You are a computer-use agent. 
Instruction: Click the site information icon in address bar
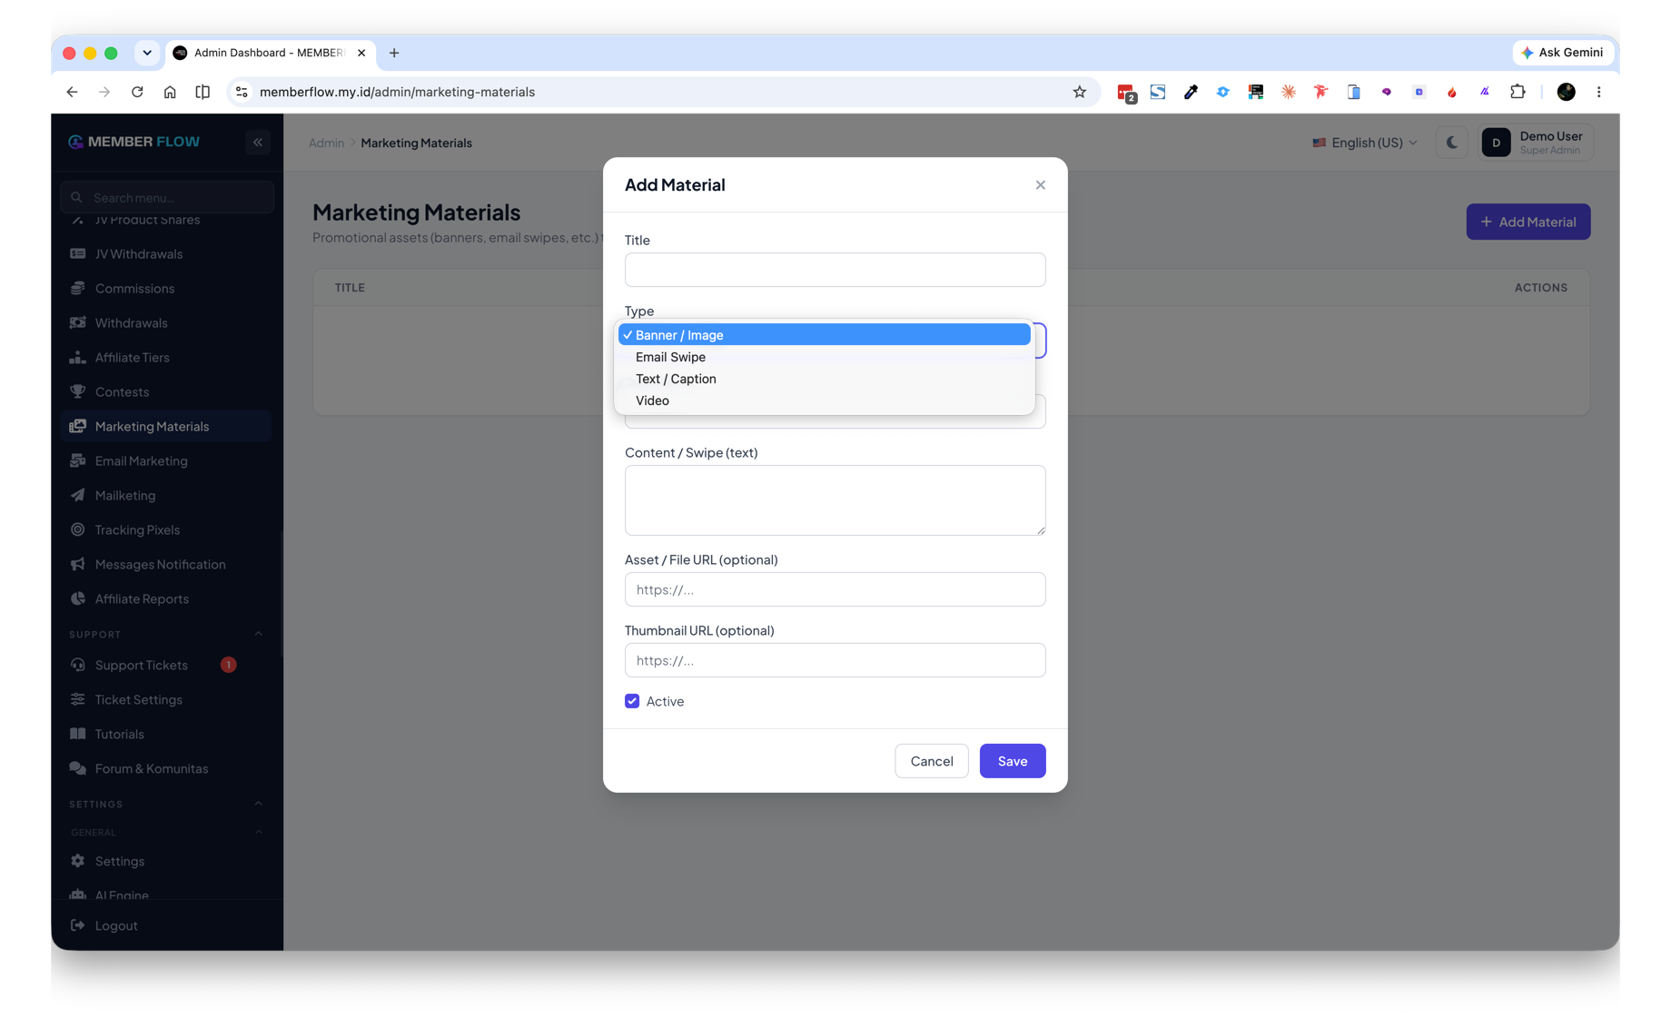pos(242,92)
